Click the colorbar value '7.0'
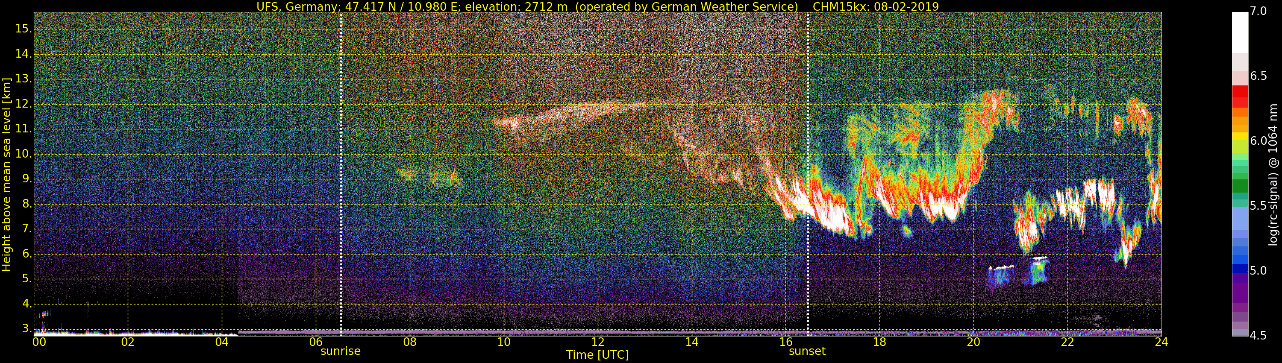This screenshot has width=1282, height=363. click(x=1258, y=11)
